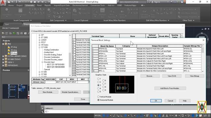
Task: Close the command line with its X icon
Action: tap(43, 108)
